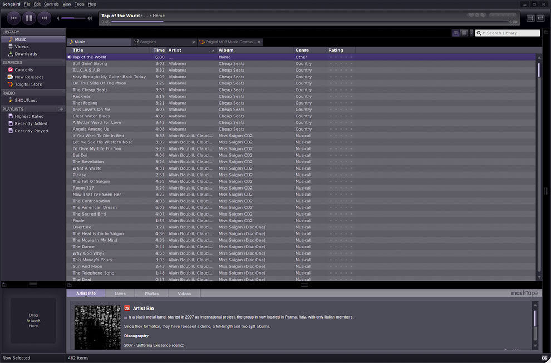The image size is (551, 363).
Task: Sort by the Time column header
Action: (x=158, y=50)
